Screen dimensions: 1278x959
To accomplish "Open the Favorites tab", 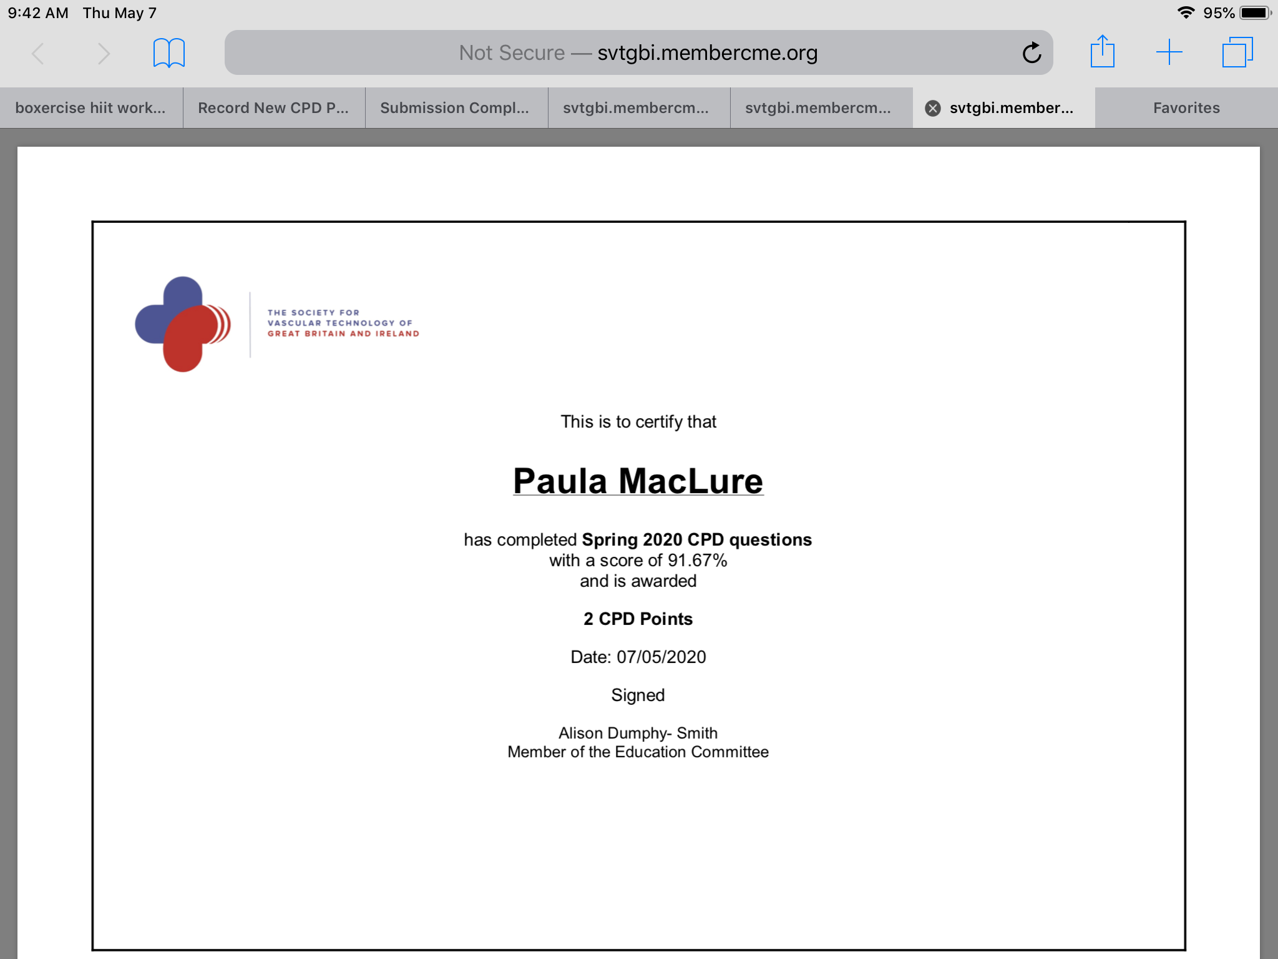I will tap(1186, 108).
